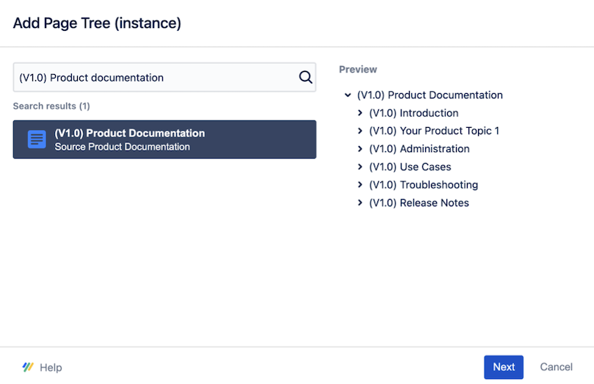
Task: Select (V1.0) Use Cases label in preview
Action: (x=410, y=167)
